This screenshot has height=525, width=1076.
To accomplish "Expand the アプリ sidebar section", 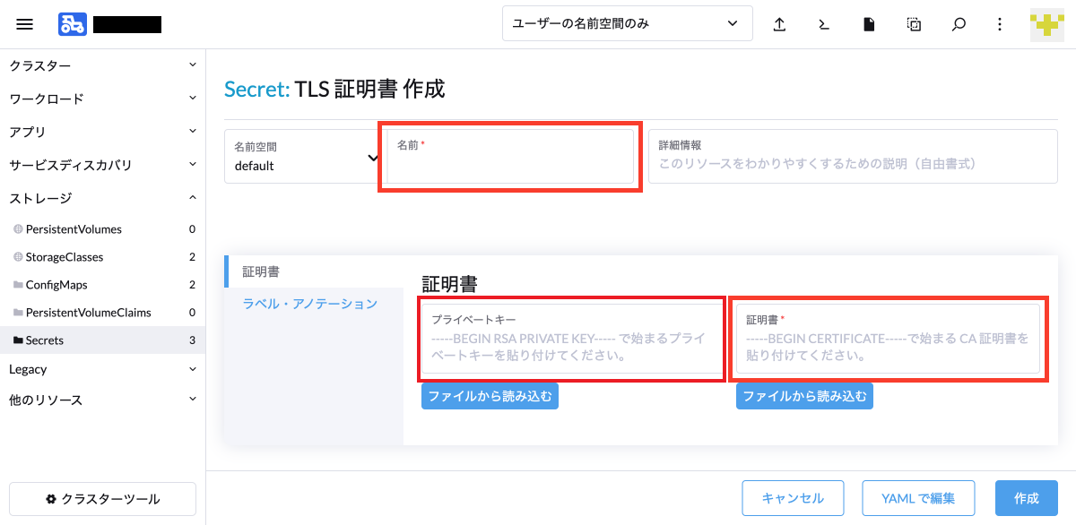I will coord(102,132).
